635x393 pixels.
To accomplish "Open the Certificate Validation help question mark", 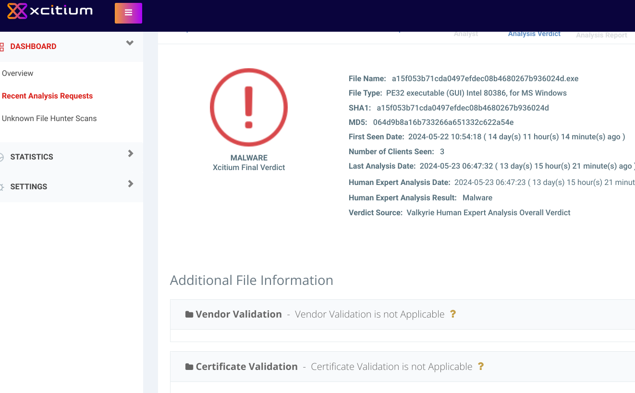I will pos(480,367).
